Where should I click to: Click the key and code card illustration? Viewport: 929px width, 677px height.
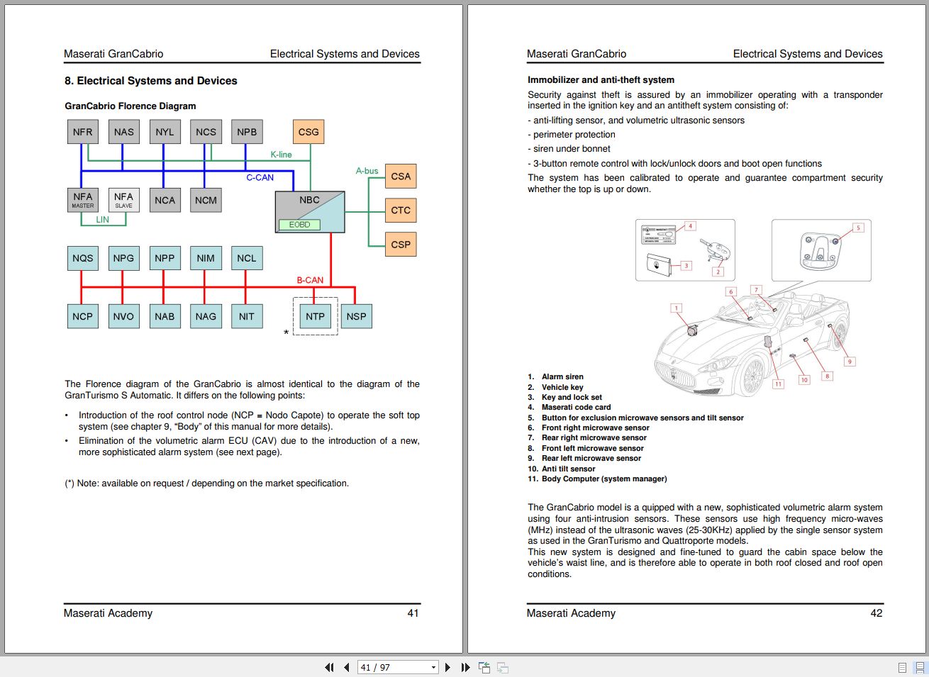click(x=685, y=250)
